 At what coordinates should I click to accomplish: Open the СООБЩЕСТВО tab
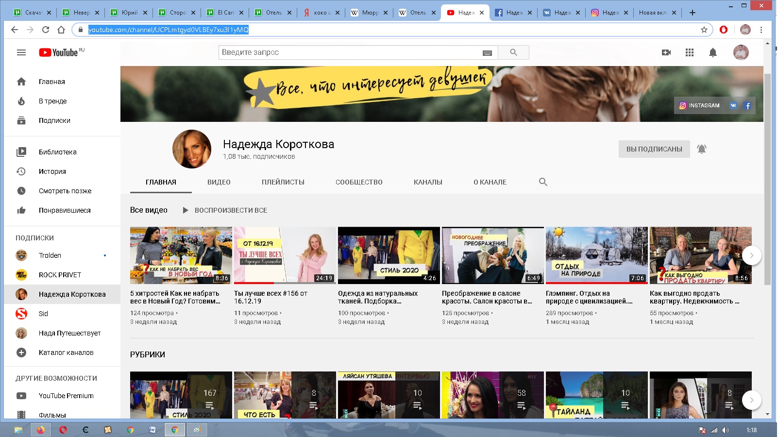coord(359,182)
